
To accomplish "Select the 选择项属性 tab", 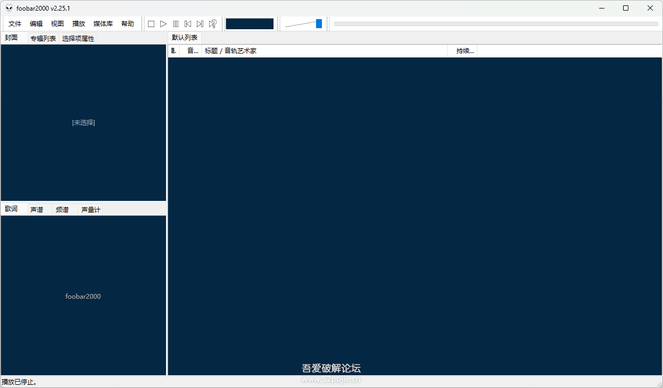I will click(x=78, y=38).
